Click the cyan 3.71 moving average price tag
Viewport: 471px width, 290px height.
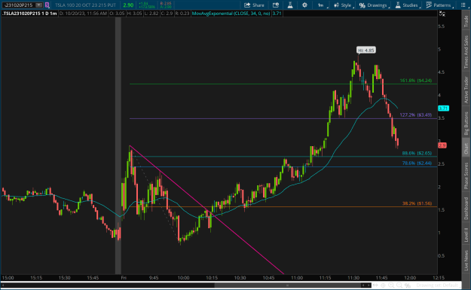click(443, 108)
